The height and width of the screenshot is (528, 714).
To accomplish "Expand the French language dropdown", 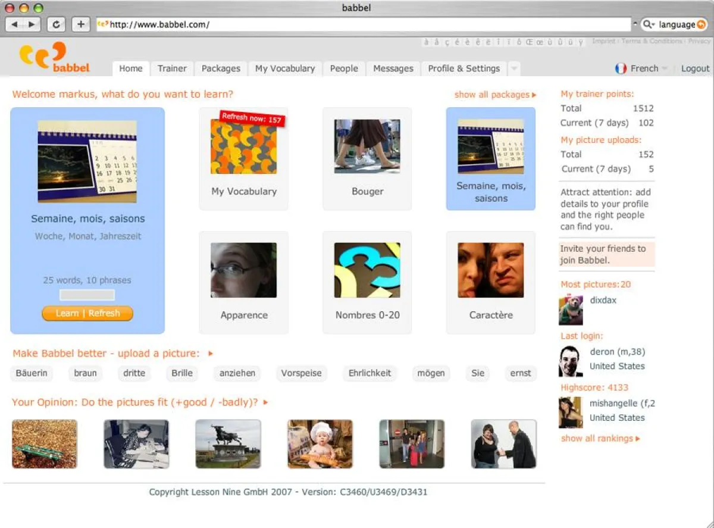I will (665, 68).
